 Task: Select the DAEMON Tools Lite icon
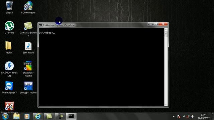point(9,69)
